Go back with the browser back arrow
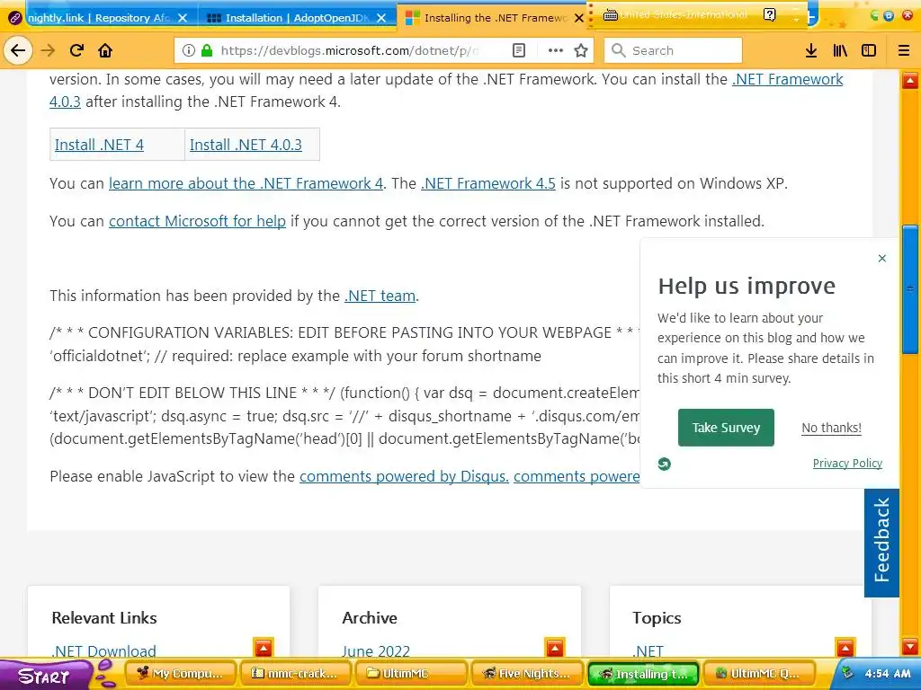 coord(18,50)
